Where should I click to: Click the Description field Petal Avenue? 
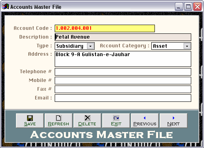123,37
